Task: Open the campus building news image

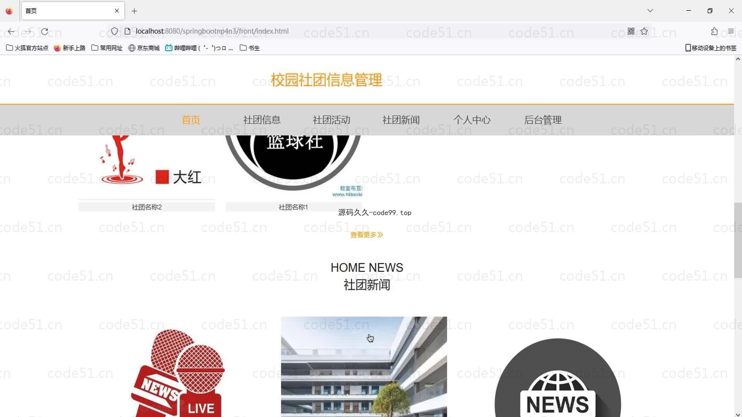Action: [x=364, y=367]
